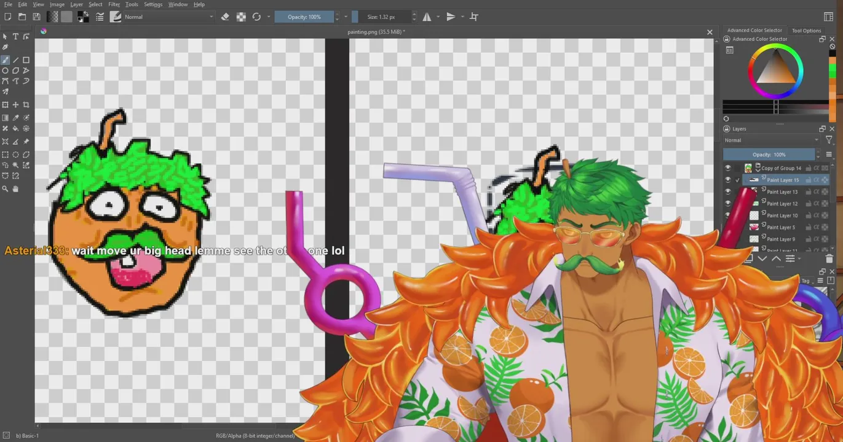843x442 pixels.
Task: Reload the original brush preset
Action: pyautogui.click(x=256, y=17)
